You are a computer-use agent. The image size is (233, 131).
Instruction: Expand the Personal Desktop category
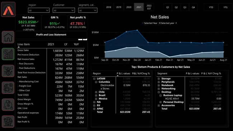pos(161,102)
